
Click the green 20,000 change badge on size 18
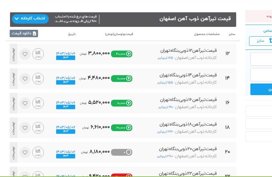tap(121, 128)
